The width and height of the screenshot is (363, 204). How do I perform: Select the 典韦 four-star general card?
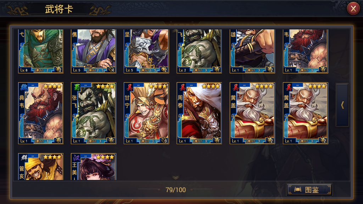[40, 113]
